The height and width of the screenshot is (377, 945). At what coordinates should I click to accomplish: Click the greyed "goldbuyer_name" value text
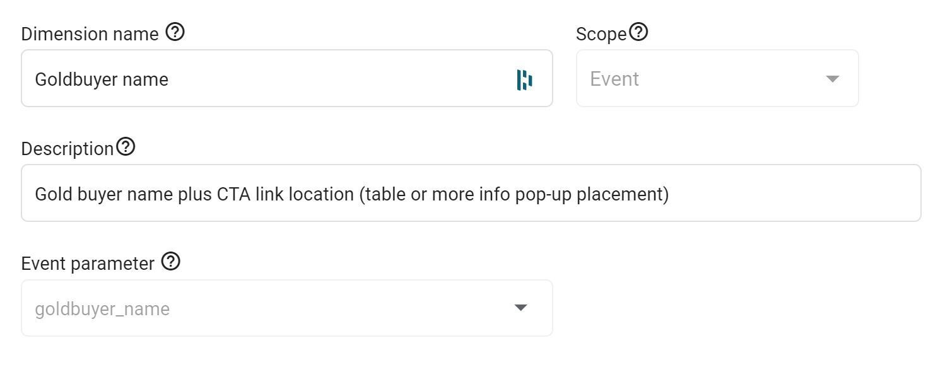point(102,310)
